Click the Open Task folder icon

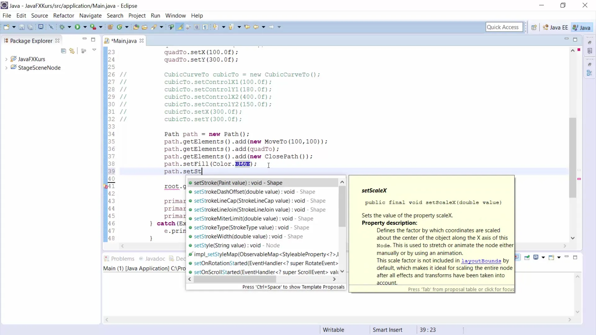tap(145, 27)
